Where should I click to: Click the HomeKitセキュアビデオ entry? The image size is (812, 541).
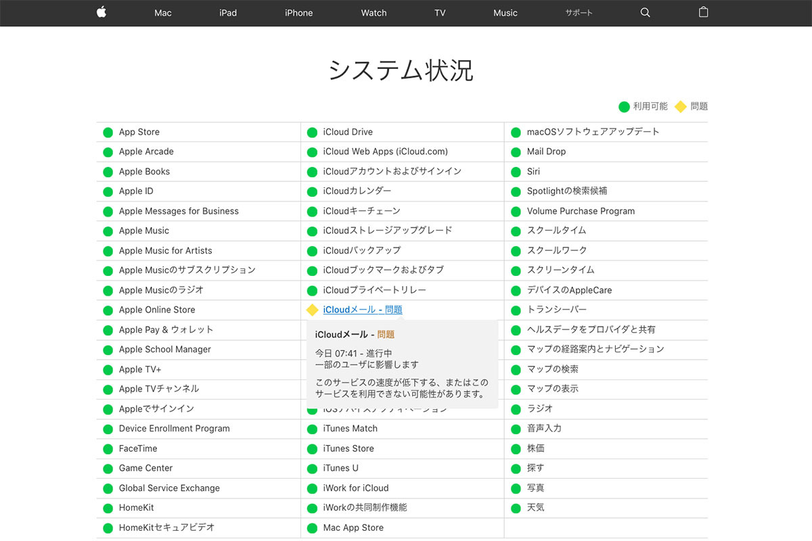167,527
